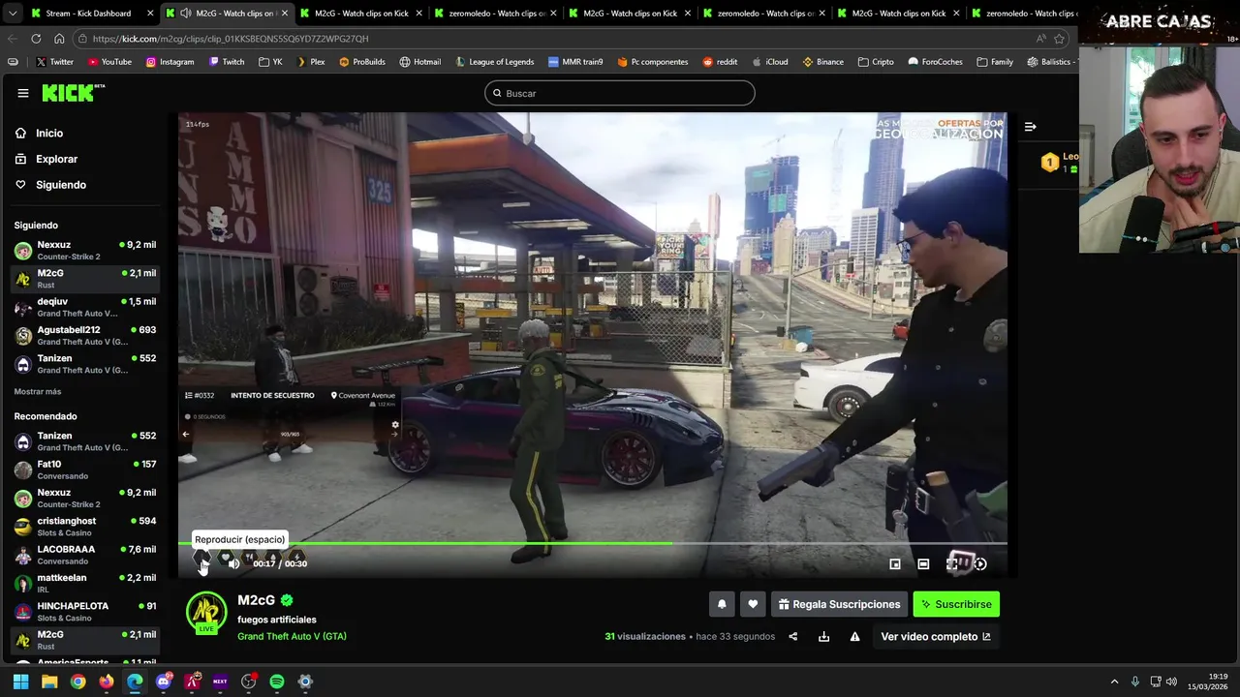Share the clip using share icon
This screenshot has height=697, width=1240.
pyautogui.click(x=793, y=636)
